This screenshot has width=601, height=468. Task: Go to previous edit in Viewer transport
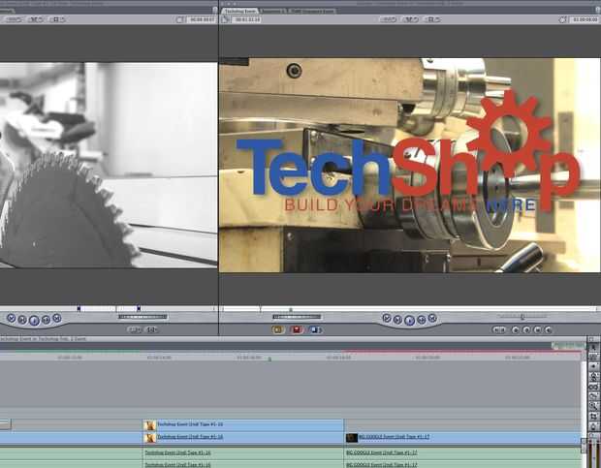[x=11, y=318]
